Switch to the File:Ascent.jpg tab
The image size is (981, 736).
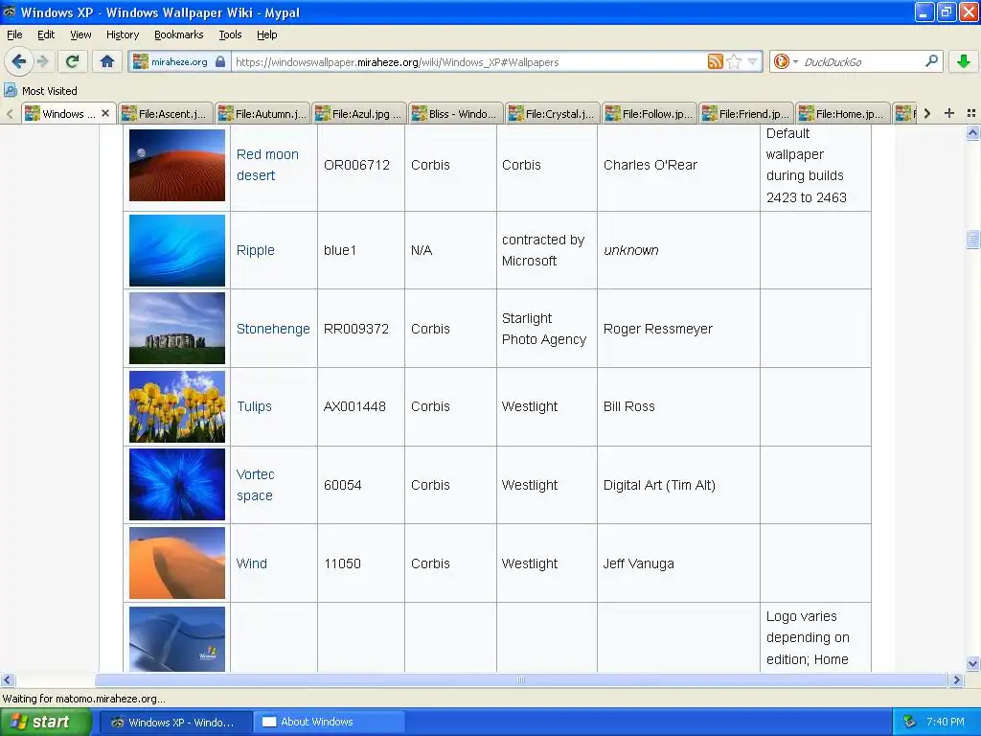[x=166, y=114]
